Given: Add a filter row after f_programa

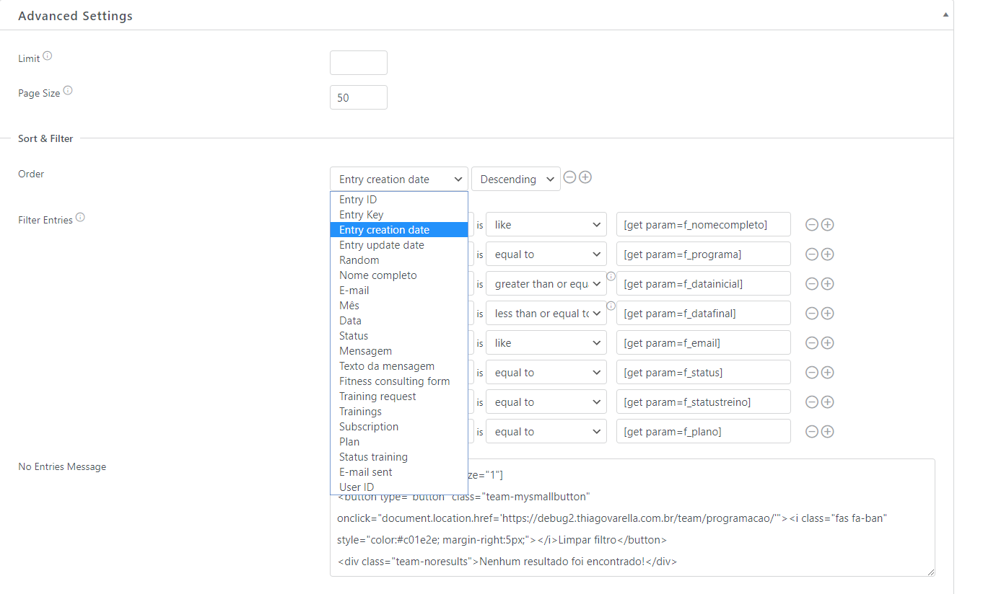Looking at the screenshot, I should pos(828,254).
